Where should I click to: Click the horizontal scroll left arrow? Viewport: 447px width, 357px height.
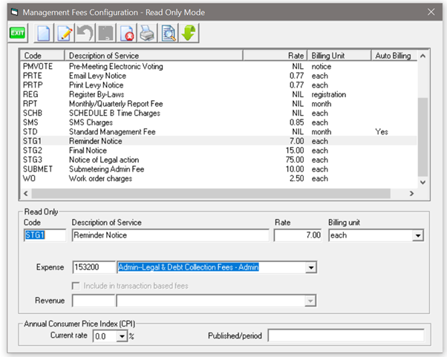26,194
